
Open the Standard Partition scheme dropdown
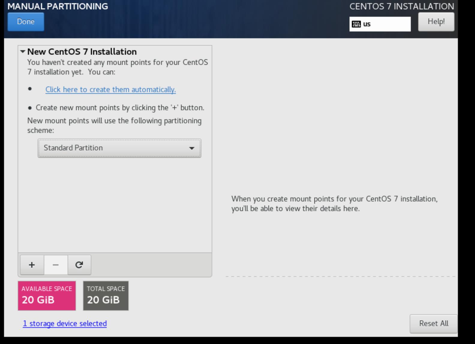point(119,148)
